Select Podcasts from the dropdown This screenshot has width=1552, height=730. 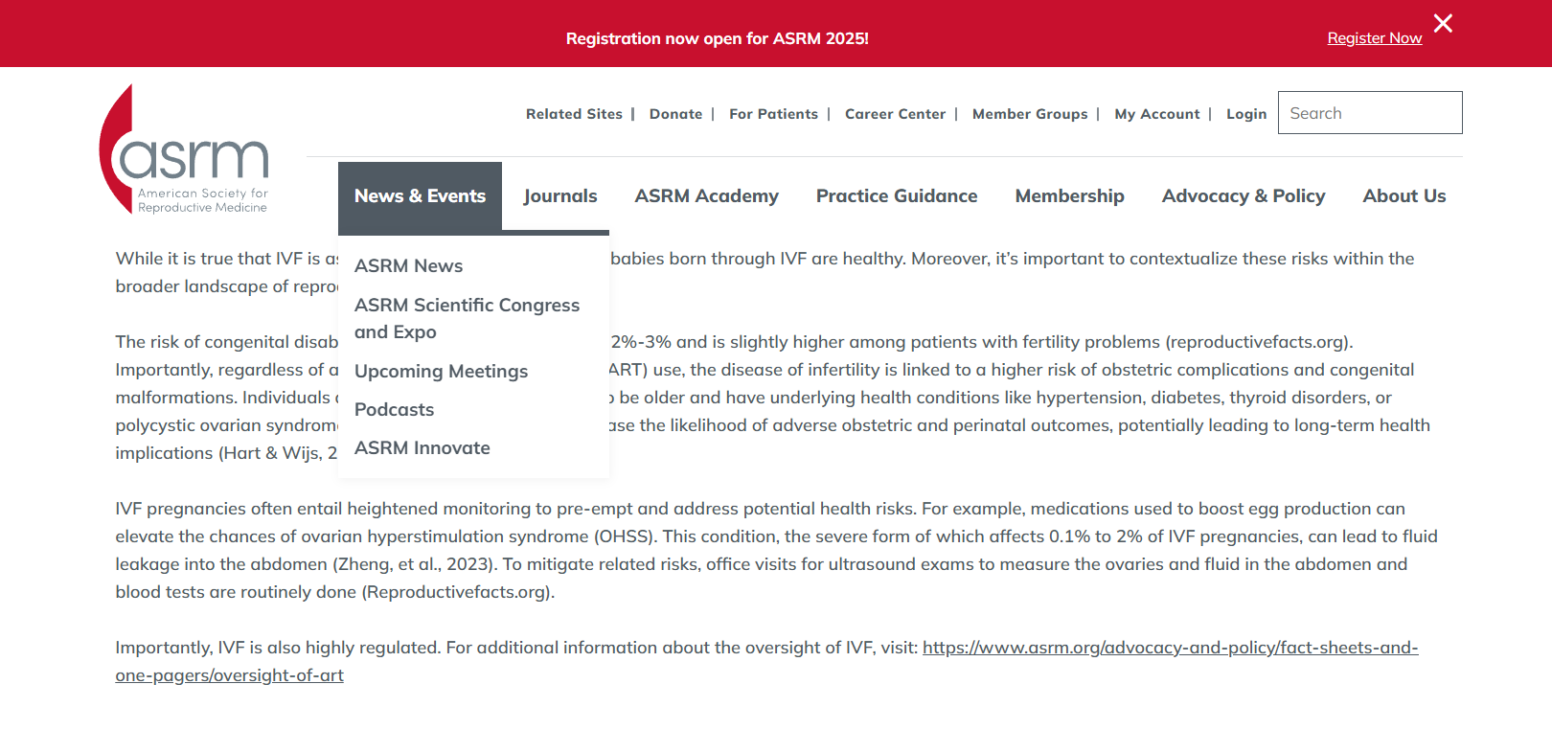394,410
